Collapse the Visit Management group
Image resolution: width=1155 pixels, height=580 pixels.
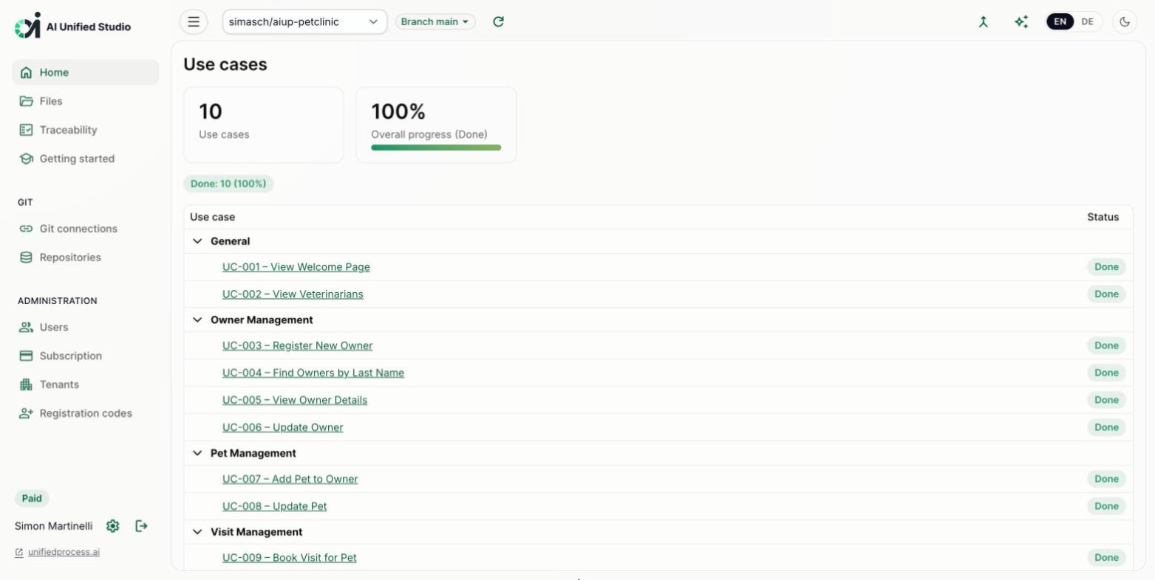(x=197, y=532)
